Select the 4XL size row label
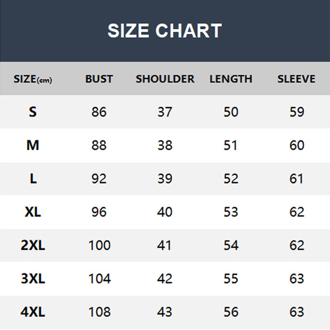The image size is (330, 330). point(33,312)
